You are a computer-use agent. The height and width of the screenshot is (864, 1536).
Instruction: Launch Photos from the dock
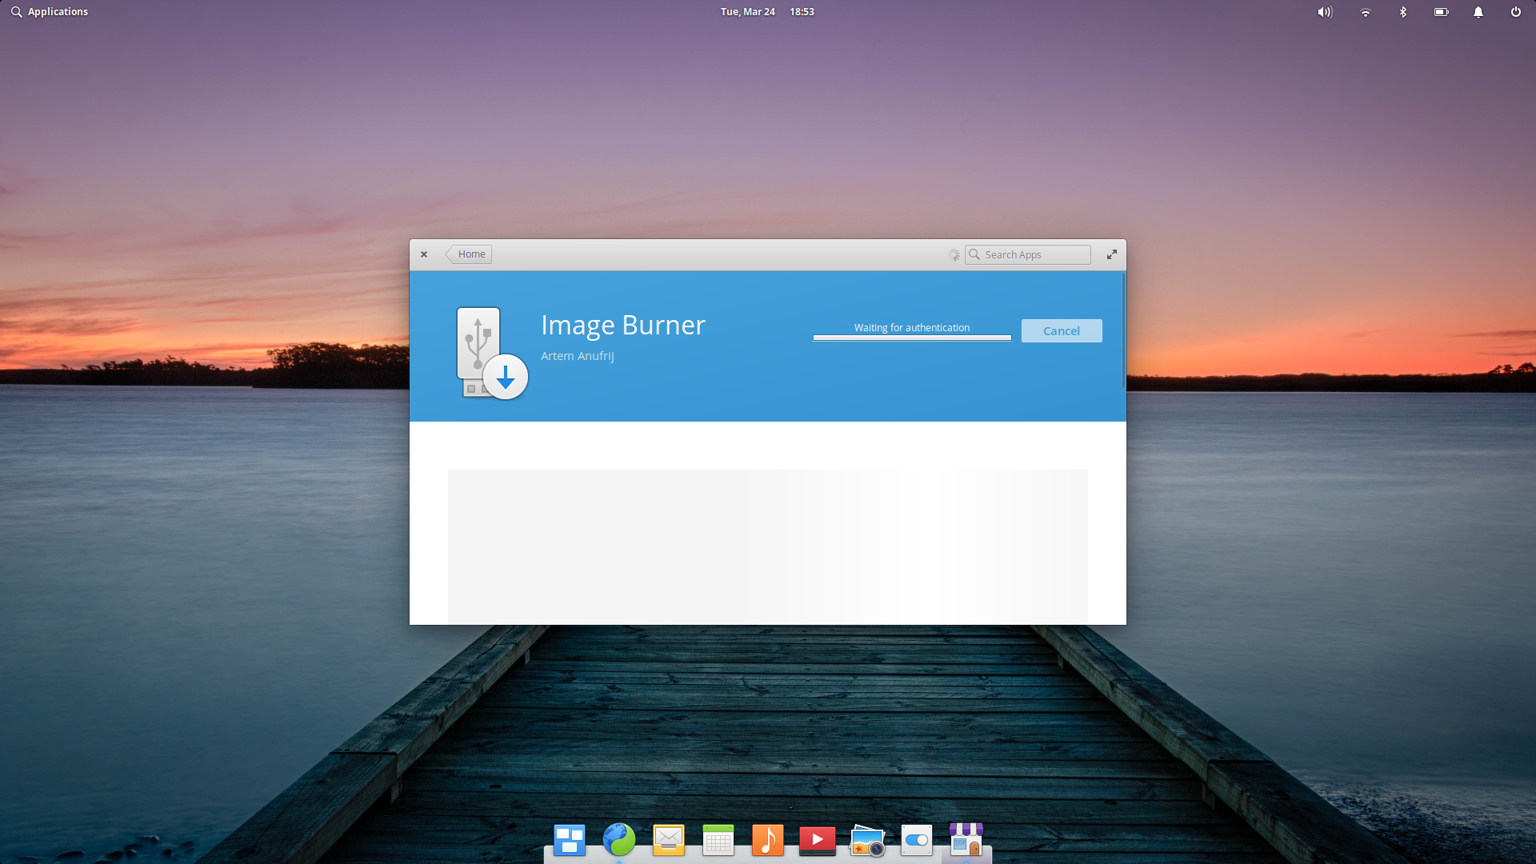[x=867, y=840]
